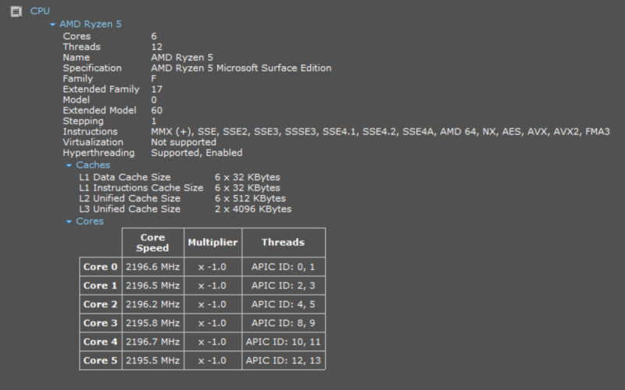Click the L3 cache value 2 x 4096 KBytes
The image size is (625, 390).
pyautogui.click(x=253, y=209)
